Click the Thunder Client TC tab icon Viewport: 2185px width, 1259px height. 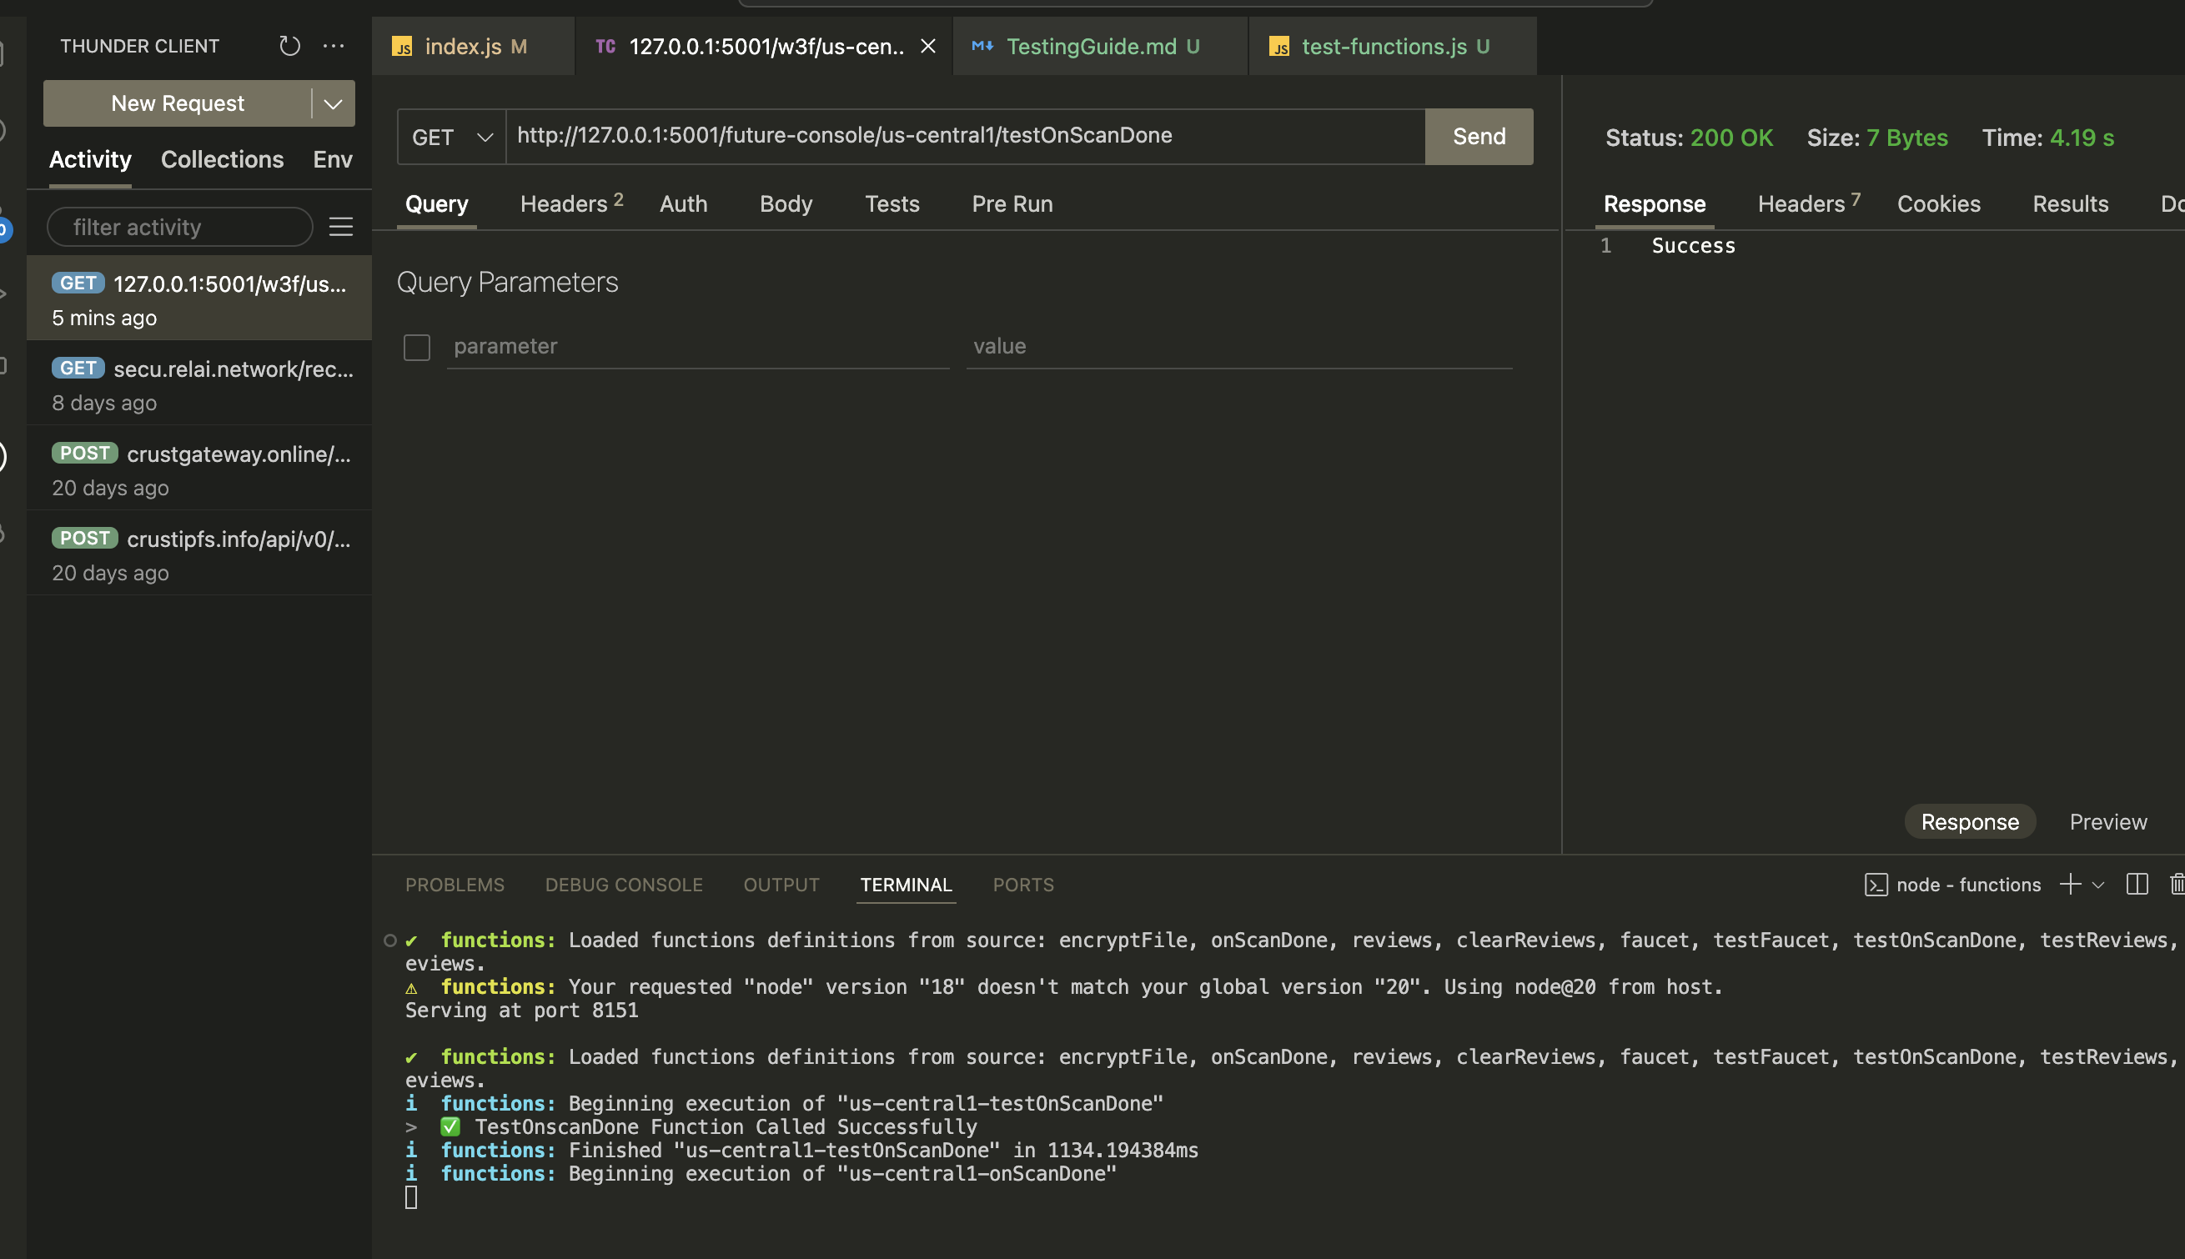(x=605, y=46)
